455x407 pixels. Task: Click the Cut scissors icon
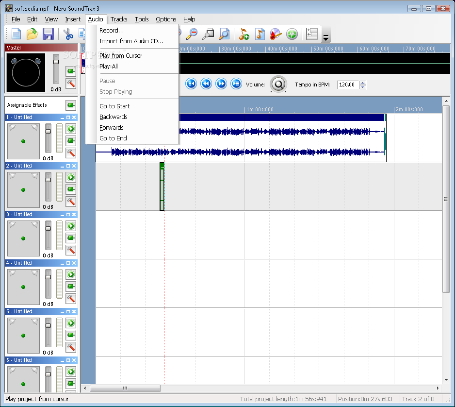(68, 34)
